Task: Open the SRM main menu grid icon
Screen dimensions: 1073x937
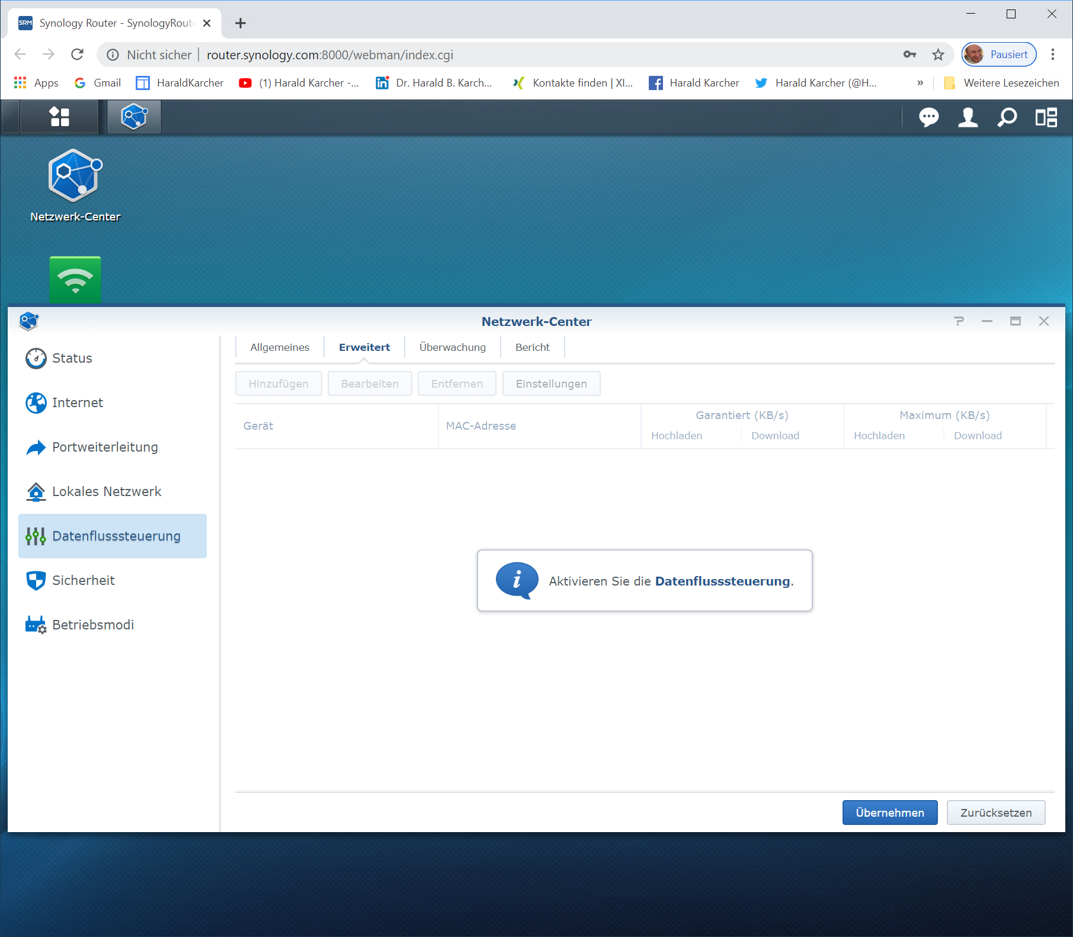Action: click(59, 117)
